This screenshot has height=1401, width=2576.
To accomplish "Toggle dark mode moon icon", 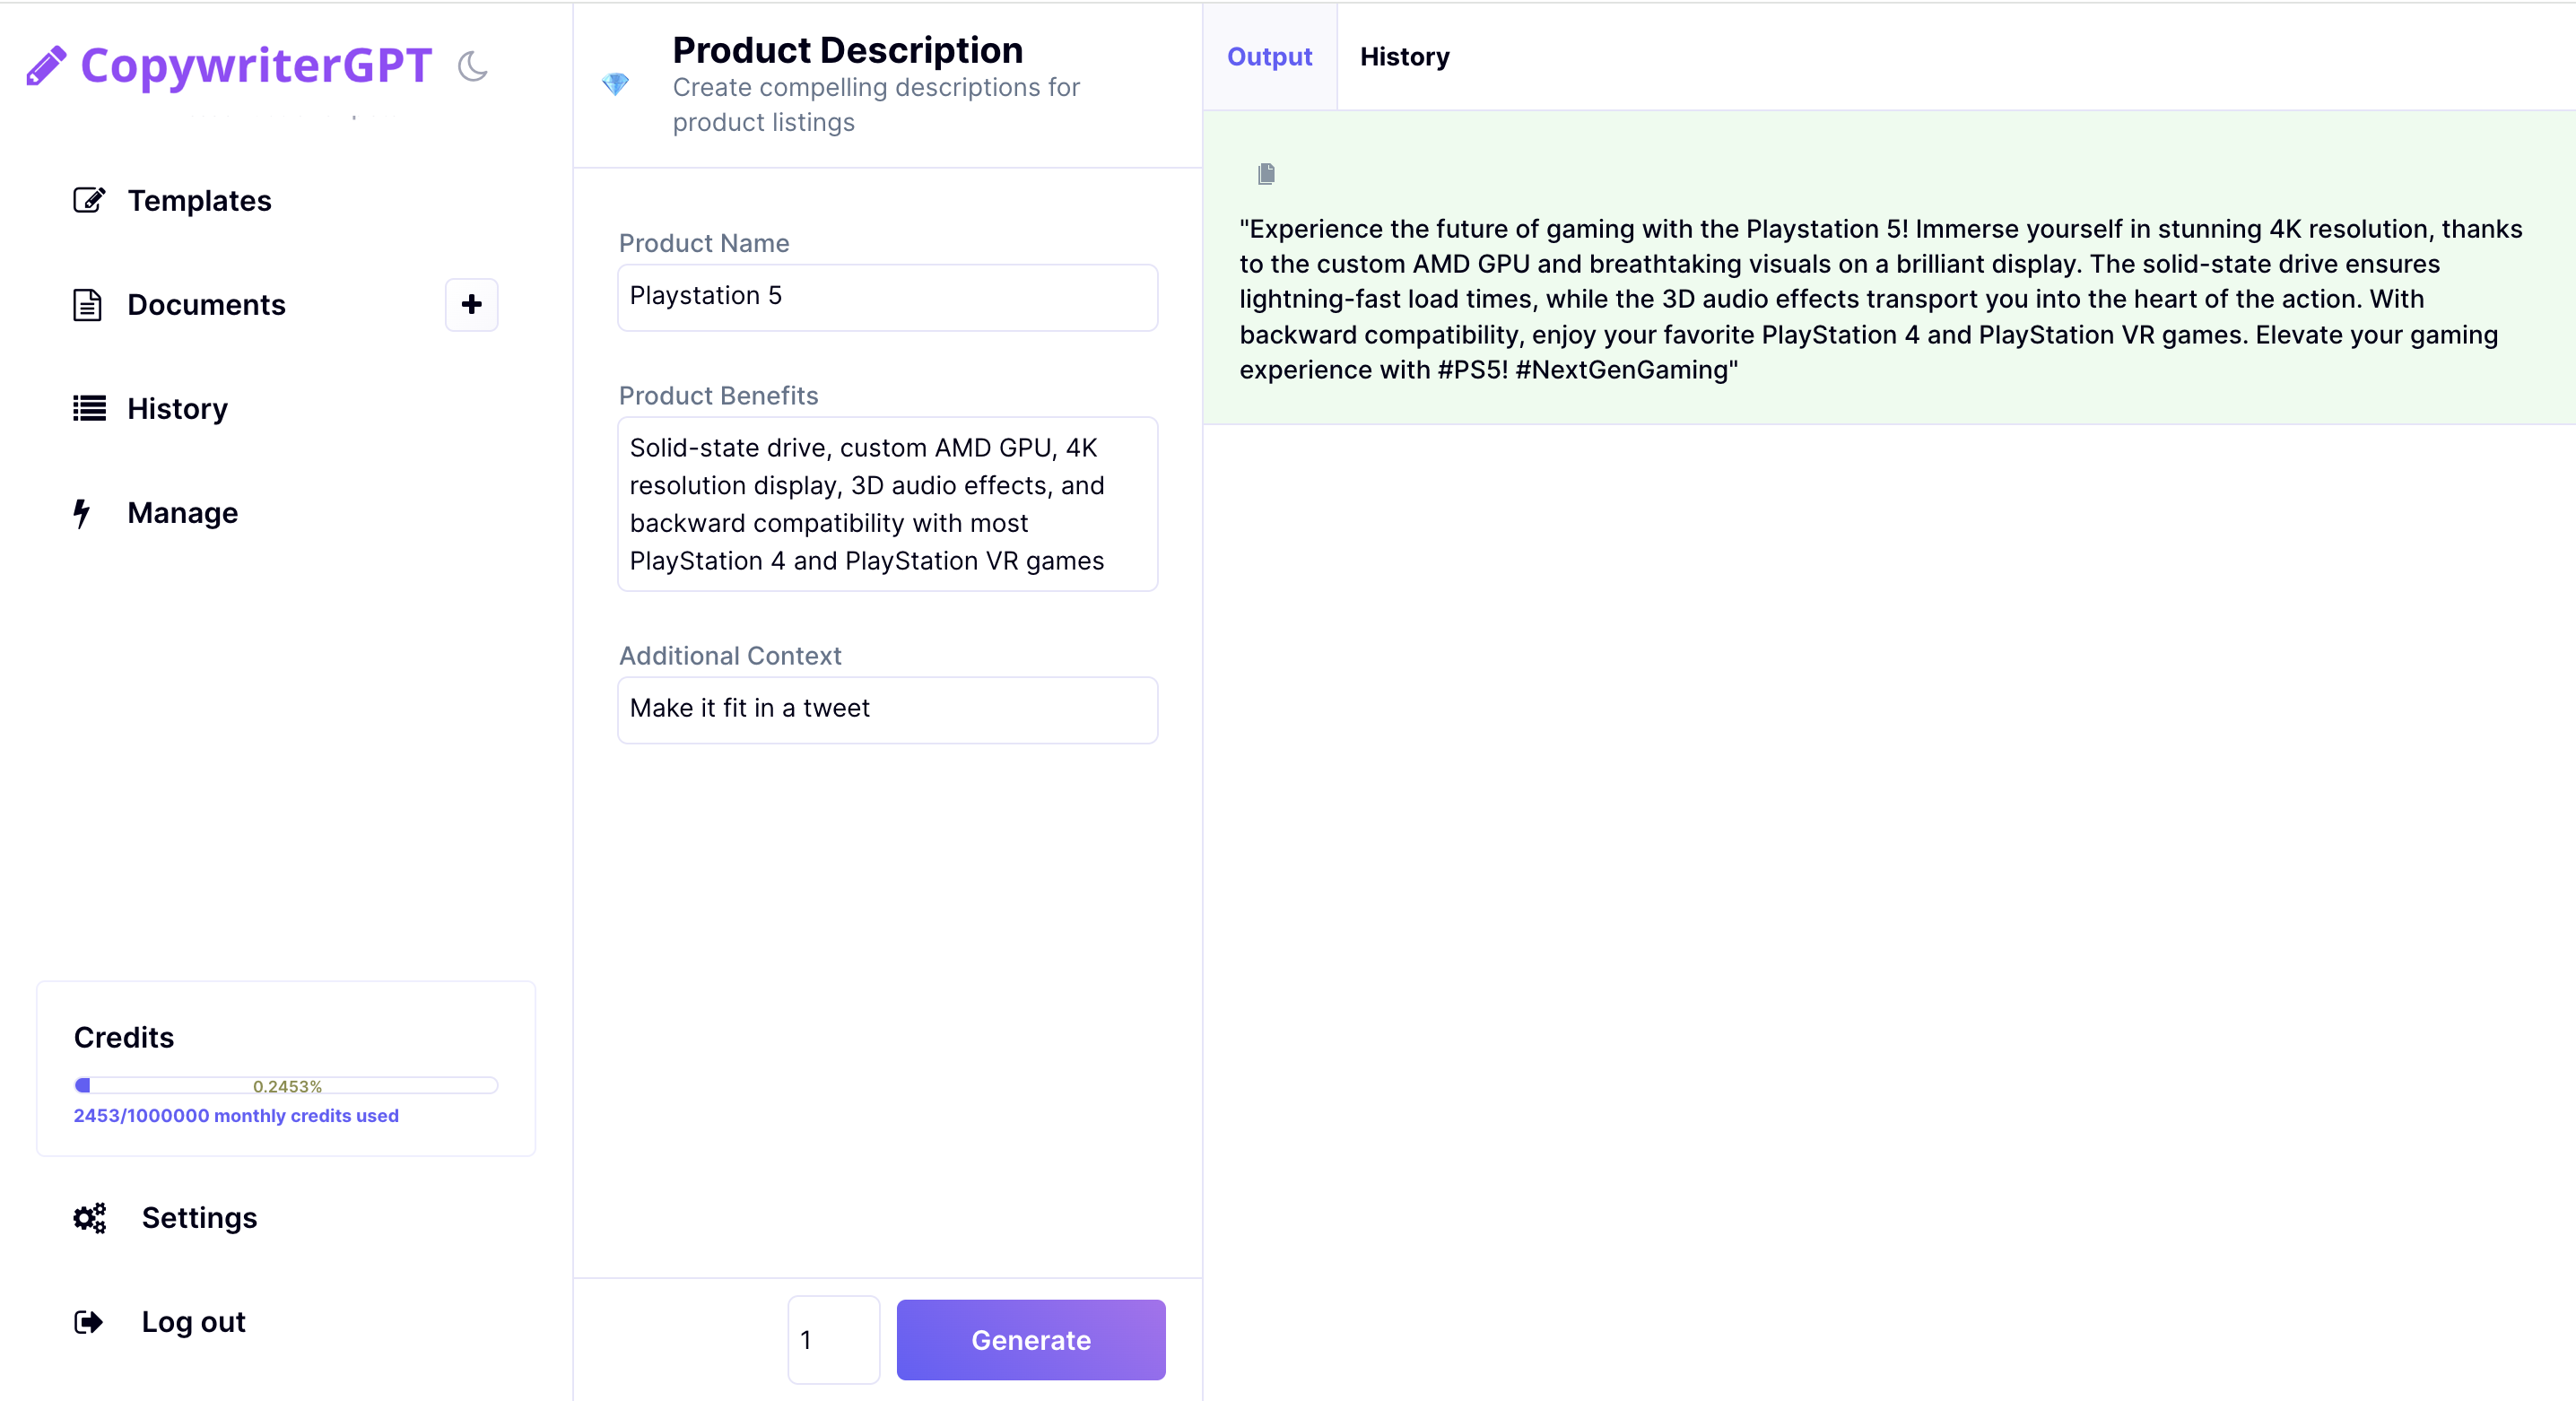I will coord(472,66).
